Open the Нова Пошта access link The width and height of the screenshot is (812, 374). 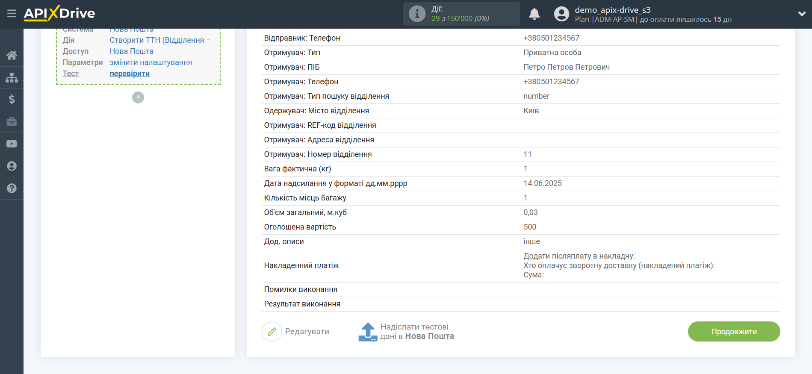[x=131, y=51]
